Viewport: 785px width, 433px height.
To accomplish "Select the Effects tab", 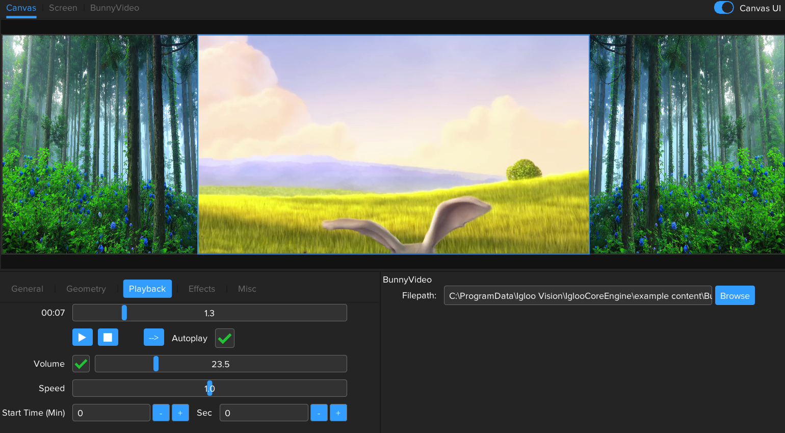I will pos(202,289).
